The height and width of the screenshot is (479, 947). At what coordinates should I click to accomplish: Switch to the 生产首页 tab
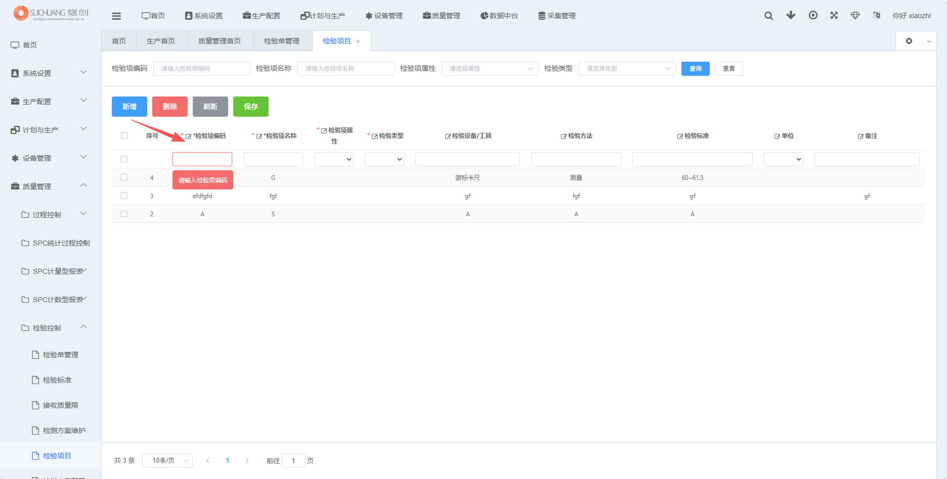161,41
